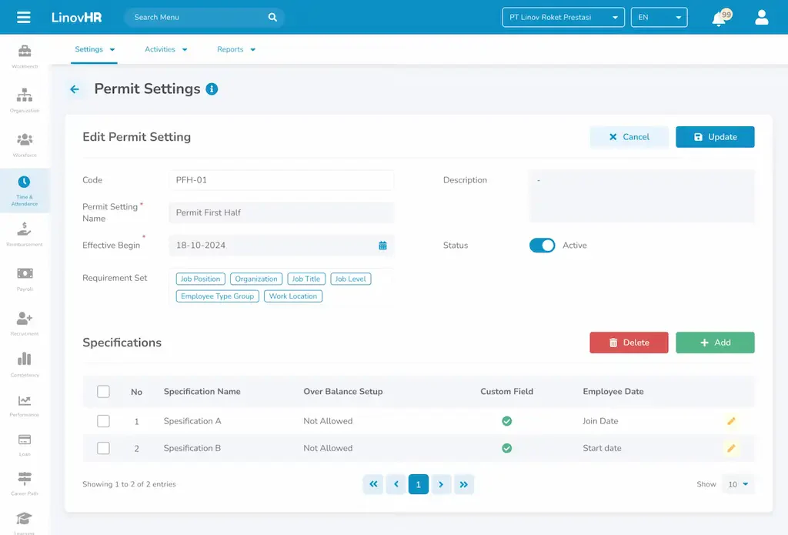Open Learning in the sidebar
The height and width of the screenshot is (535, 788).
(25, 523)
